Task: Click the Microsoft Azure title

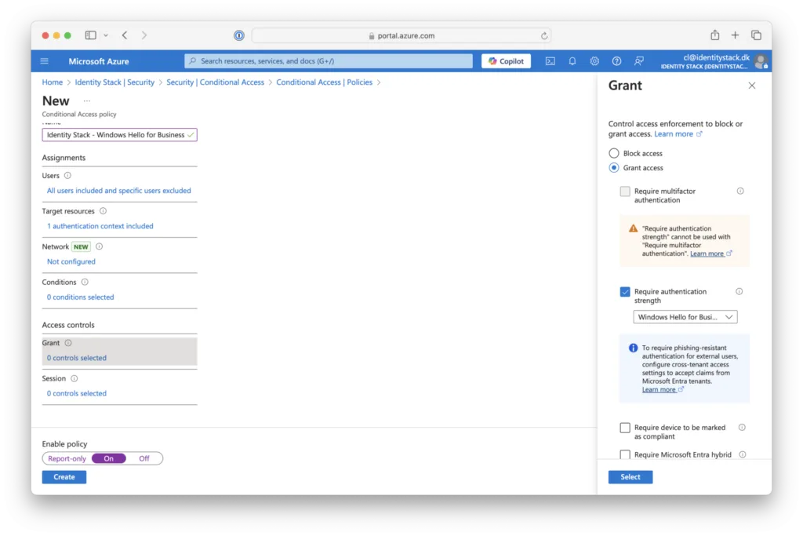Action: click(99, 61)
